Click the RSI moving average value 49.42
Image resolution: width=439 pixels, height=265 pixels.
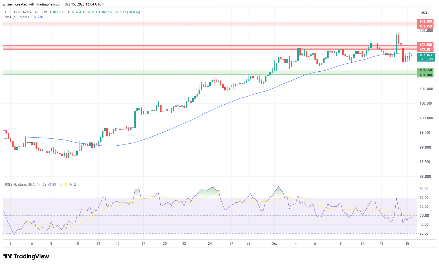pos(63,184)
